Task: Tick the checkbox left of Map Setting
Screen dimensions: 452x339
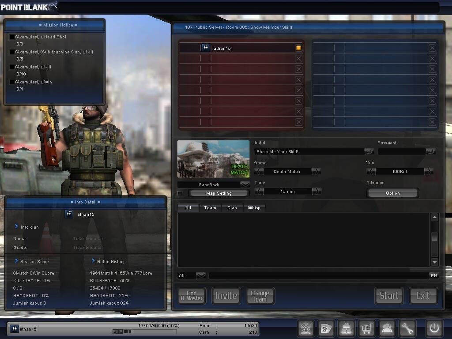Action: pyautogui.click(x=180, y=193)
